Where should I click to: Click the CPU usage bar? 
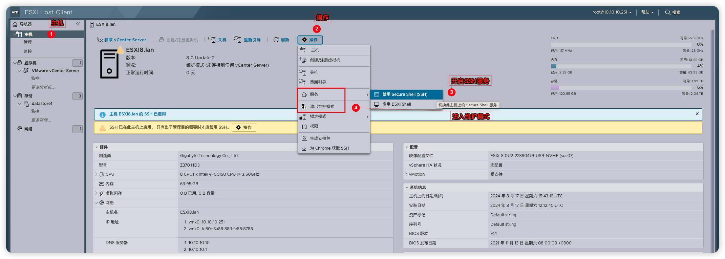[x=621, y=44]
